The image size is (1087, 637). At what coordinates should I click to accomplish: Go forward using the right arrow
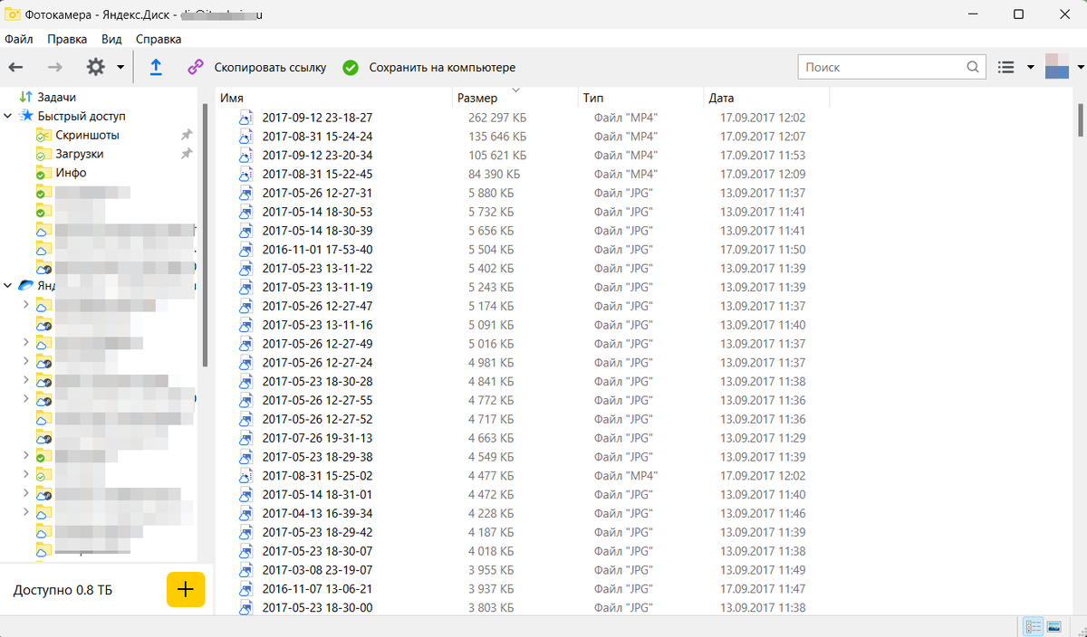click(x=54, y=67)
